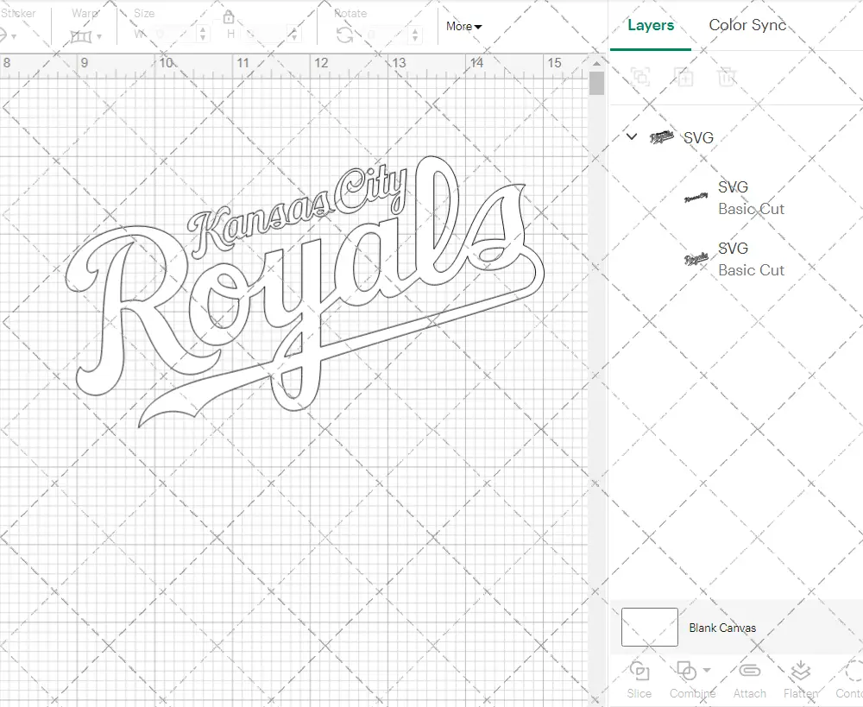The image size is (863, 707).
Task: Click the Blank Canvas color swatch
Action: (649, 628)
